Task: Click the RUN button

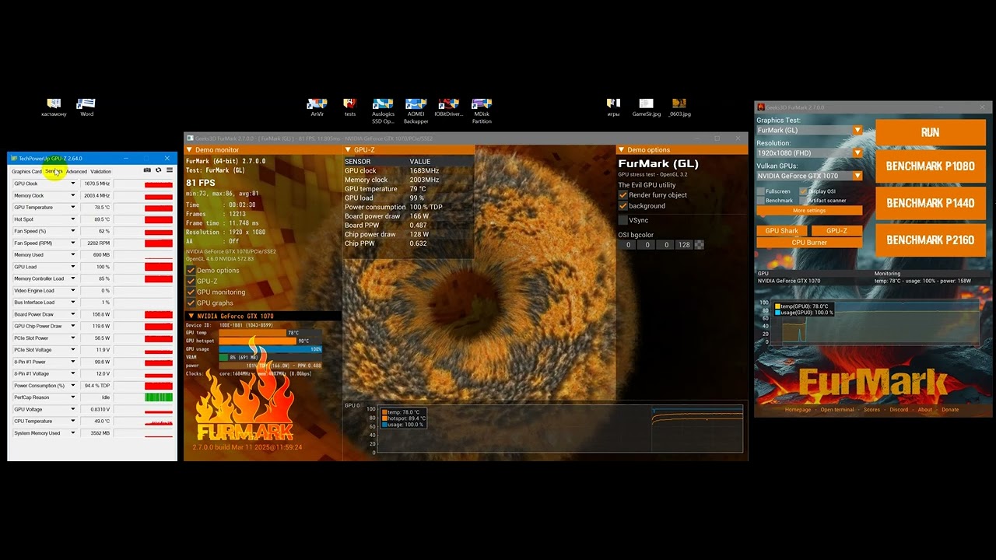Action: click(930, 132)
